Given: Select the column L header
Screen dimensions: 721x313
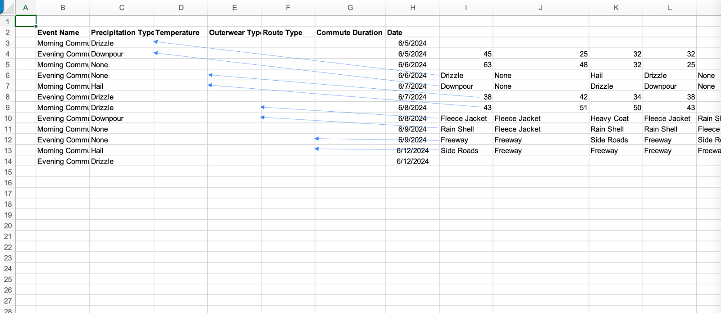Looking at the screenshot, I should click(x=669, y=8).
